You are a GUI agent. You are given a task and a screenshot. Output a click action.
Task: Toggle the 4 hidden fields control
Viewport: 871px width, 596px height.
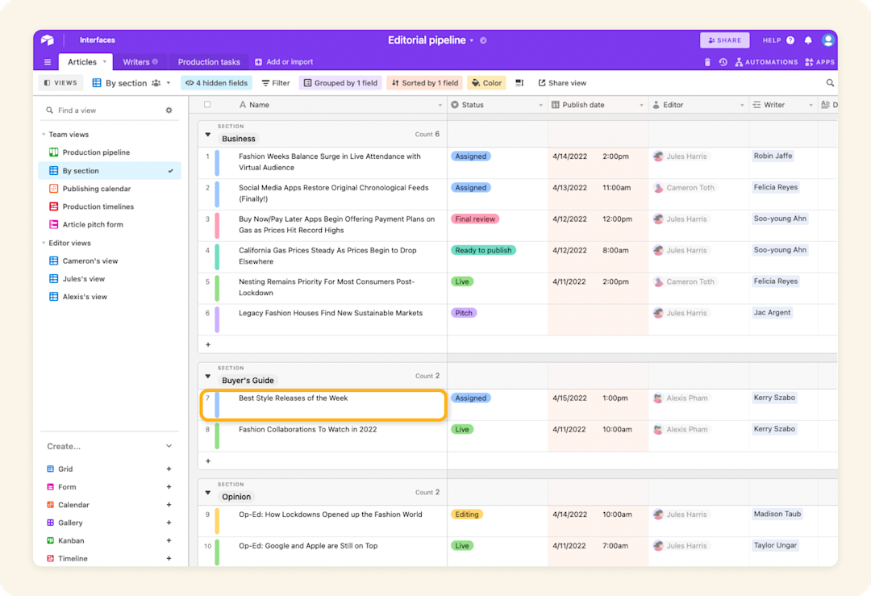[x=216, y=82]
